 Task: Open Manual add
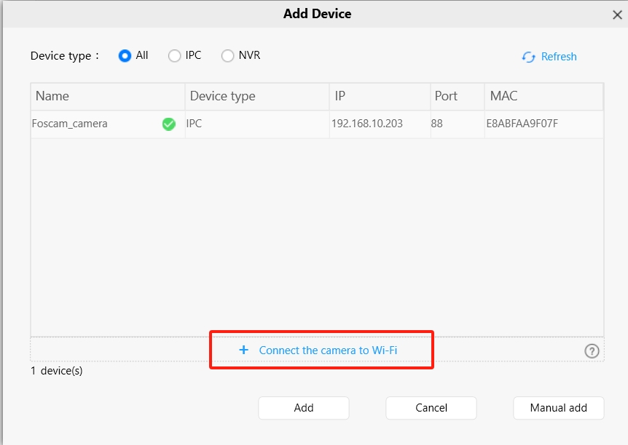tap(558, 408)
